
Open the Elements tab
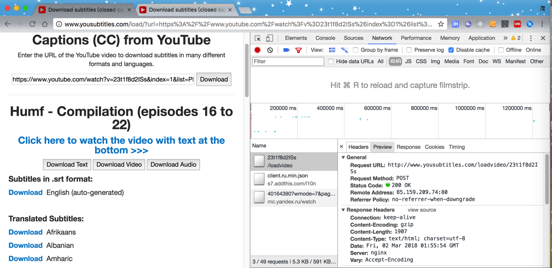coord(296,38)
